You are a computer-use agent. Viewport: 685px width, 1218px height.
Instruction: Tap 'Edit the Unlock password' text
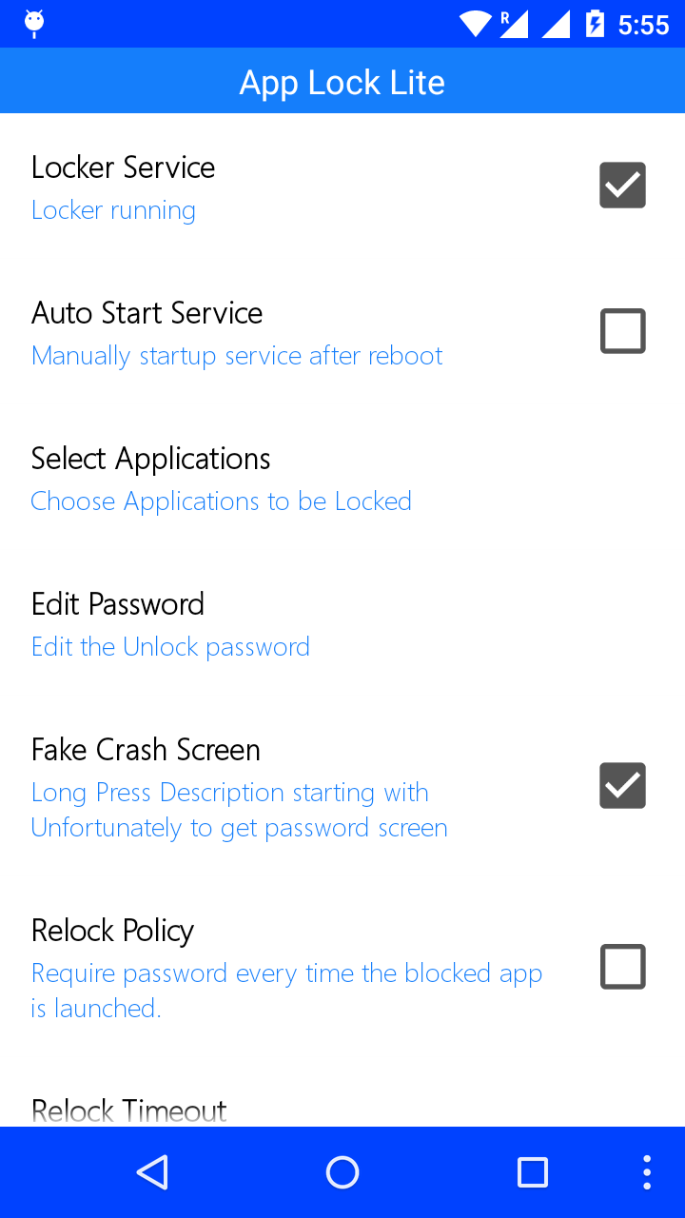click(x=170, y=647)
